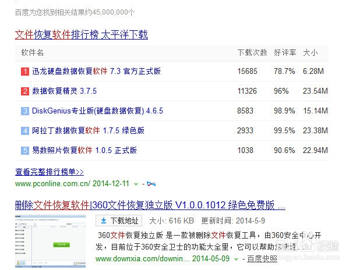Click 百度为您找到相关结果约45,000,000个 text

pyautogui.click(x=75, y=12)
